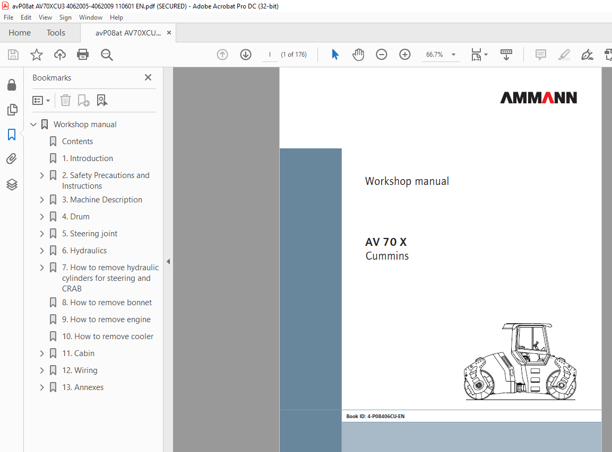Zoom out with minus icon
612x452 pixels.
coord(381,55)
